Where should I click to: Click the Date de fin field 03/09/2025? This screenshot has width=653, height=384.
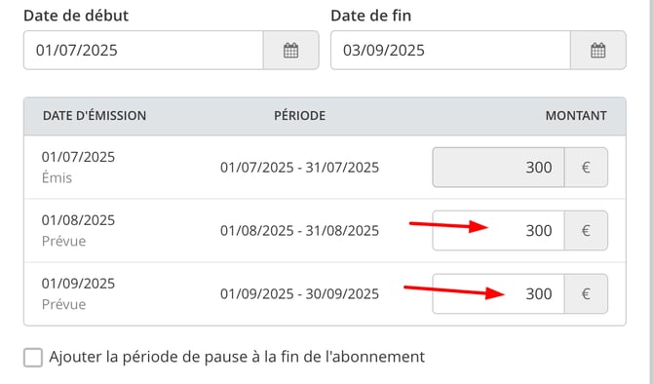click(450, 51)
